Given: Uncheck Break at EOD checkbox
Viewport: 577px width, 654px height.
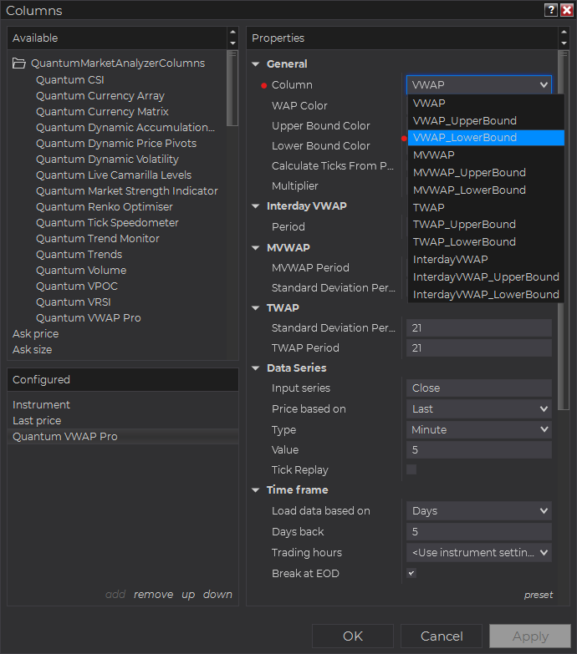Looking at the screenshot, I should (x=411, y=573).
